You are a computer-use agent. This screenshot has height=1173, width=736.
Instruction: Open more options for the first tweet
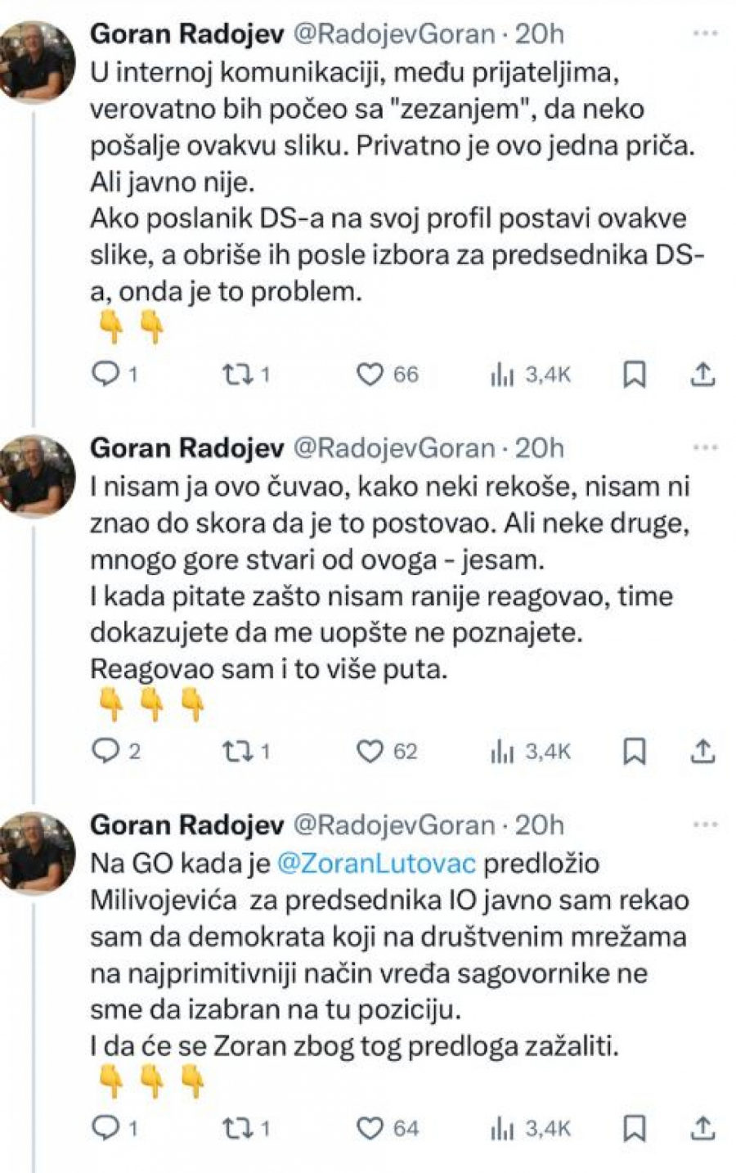704,34
